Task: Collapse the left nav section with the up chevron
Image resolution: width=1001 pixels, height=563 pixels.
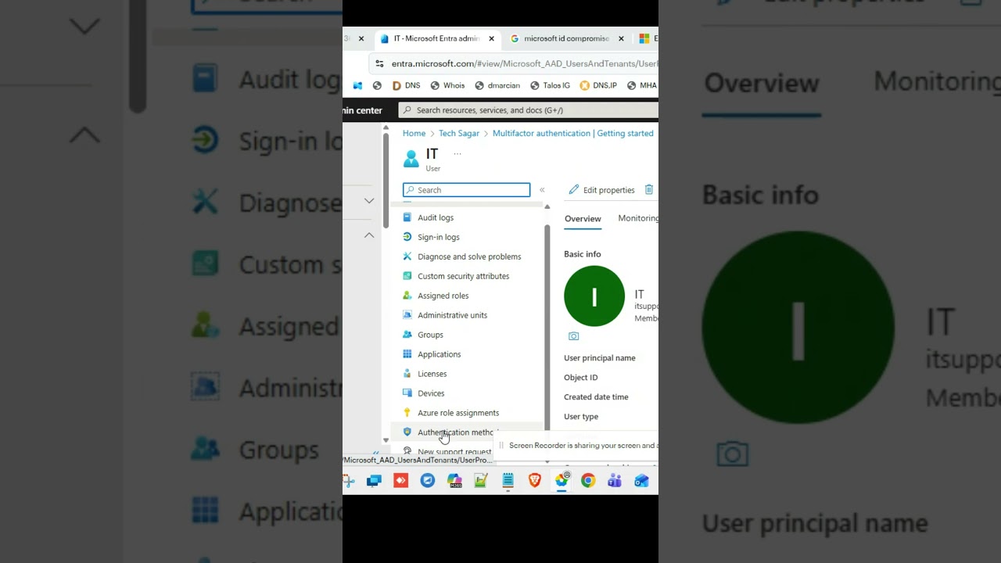Action: 369,235
